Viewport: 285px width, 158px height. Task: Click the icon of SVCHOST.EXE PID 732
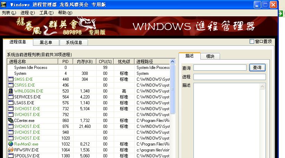[x=11, y=108]
